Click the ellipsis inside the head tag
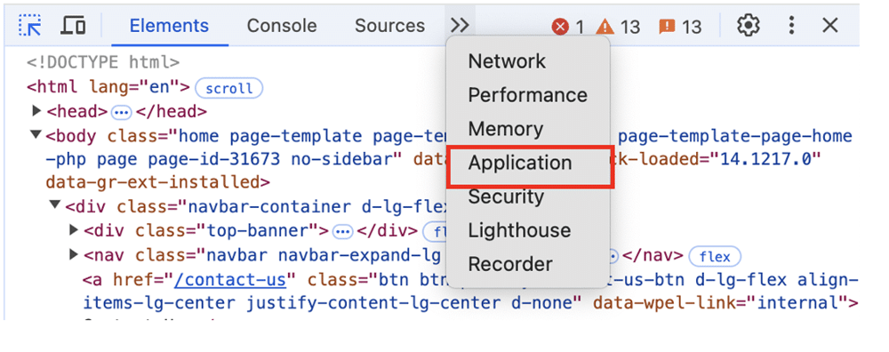The width and height of the screenshot is (889, 352). (x=120, y=113)
